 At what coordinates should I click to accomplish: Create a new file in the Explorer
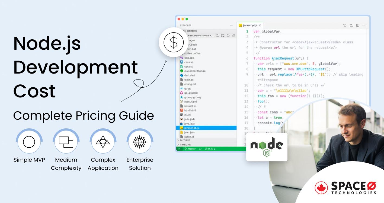(x=217, y=36)
